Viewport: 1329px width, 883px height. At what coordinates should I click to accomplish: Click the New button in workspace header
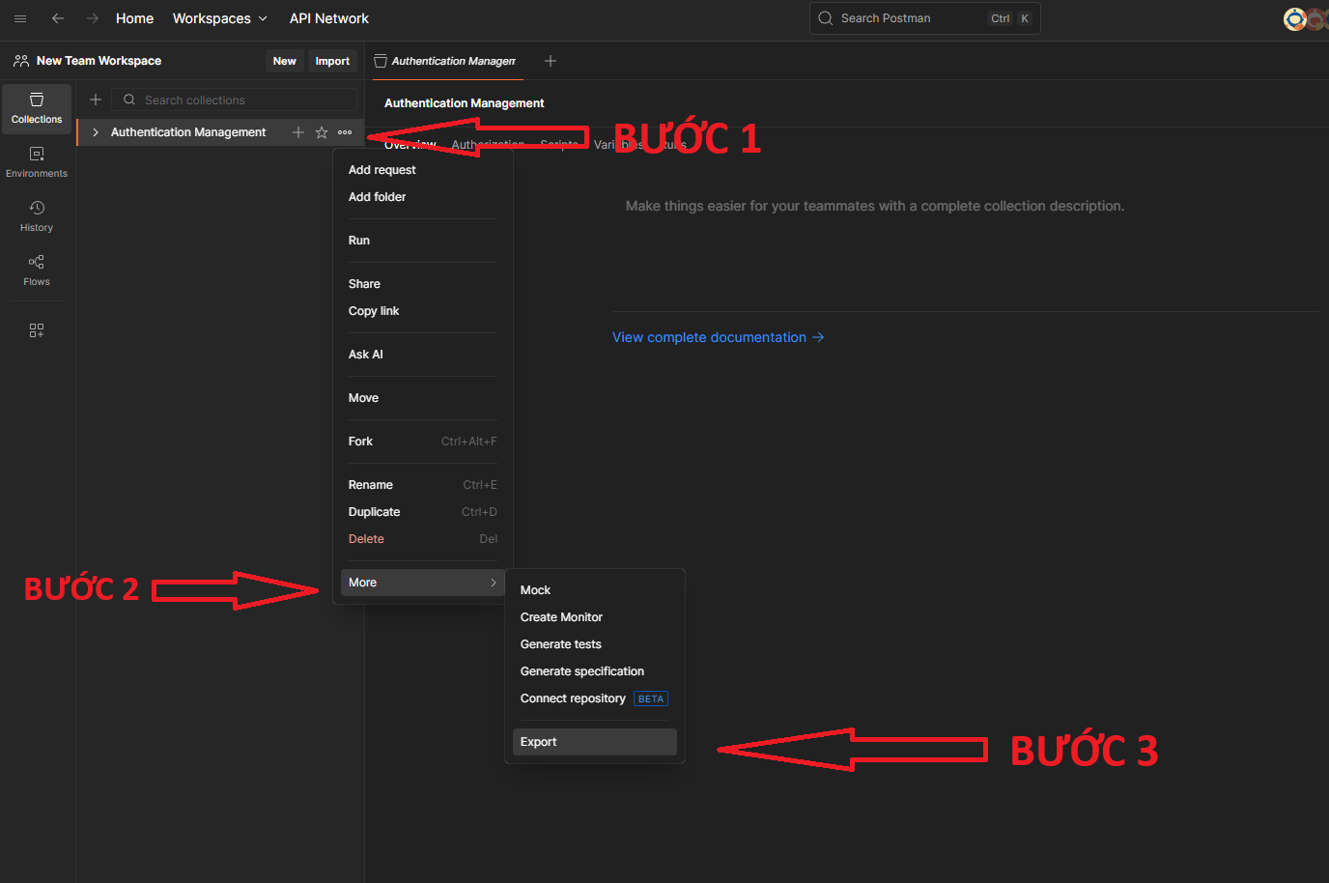(x=284, y=61)
